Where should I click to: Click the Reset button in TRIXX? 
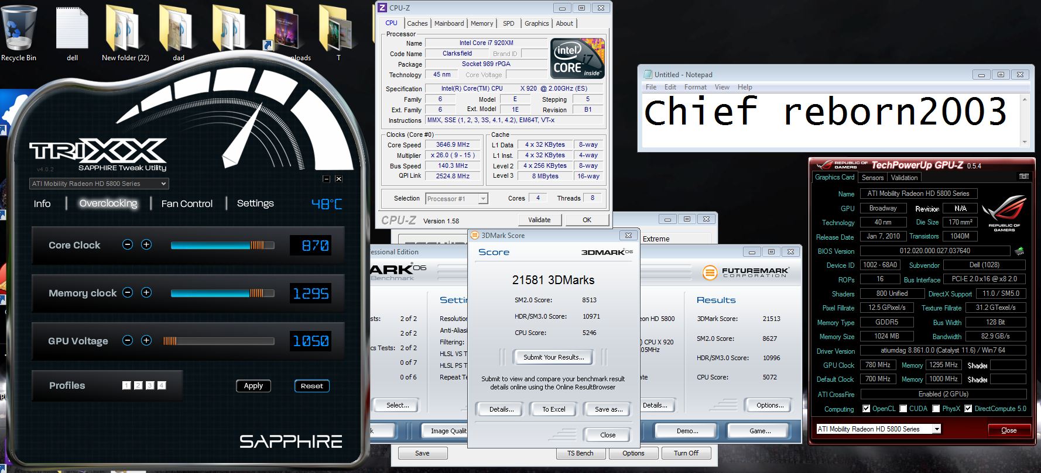312,386
